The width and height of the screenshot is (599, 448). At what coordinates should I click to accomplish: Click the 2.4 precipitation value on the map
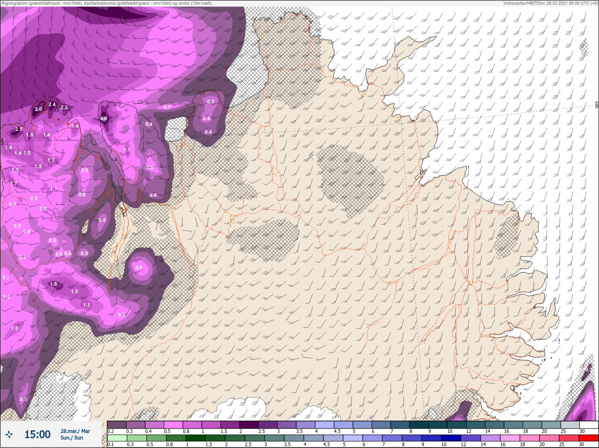[x=52, y=104]
